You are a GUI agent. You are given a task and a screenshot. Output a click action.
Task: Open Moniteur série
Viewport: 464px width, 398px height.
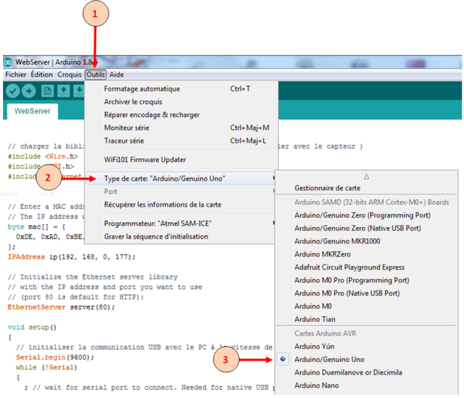(x=181, y=128)
